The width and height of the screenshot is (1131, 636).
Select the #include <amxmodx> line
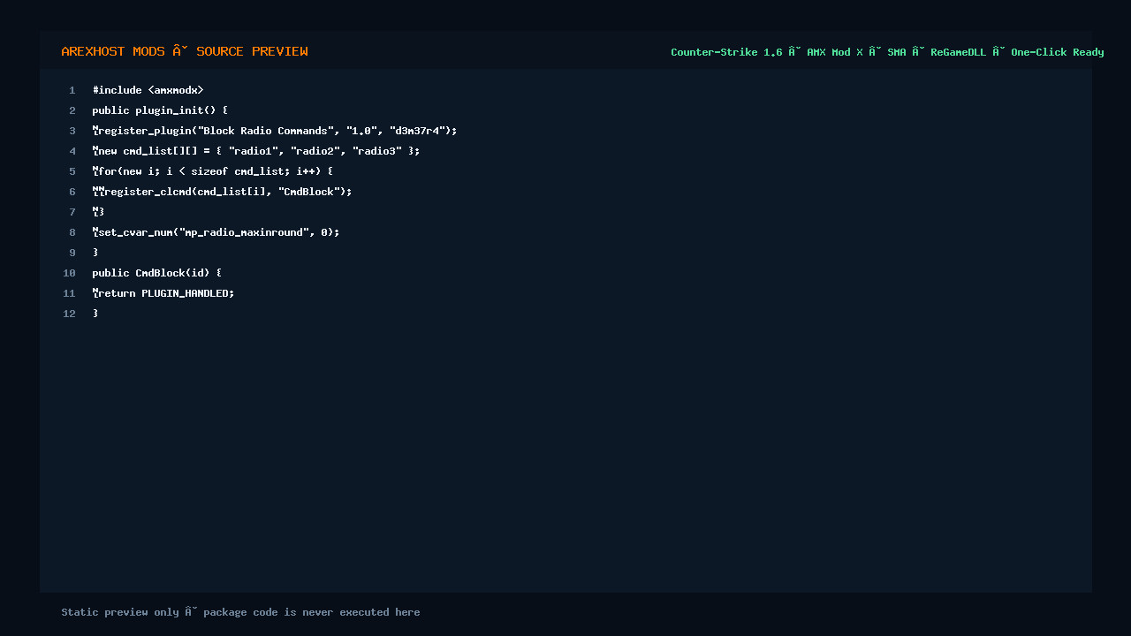coord(148,90)
